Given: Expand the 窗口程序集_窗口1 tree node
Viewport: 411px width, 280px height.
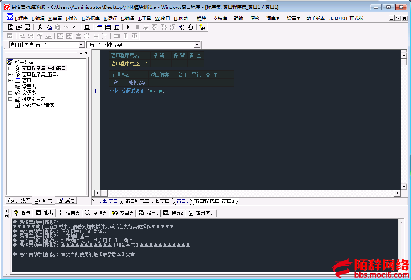Looking at the screenshot, I should [x=10, y=74].
